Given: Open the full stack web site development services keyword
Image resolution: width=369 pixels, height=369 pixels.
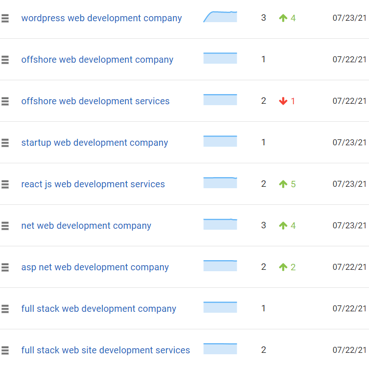Looking at the screenshot, I should (105, 350).
